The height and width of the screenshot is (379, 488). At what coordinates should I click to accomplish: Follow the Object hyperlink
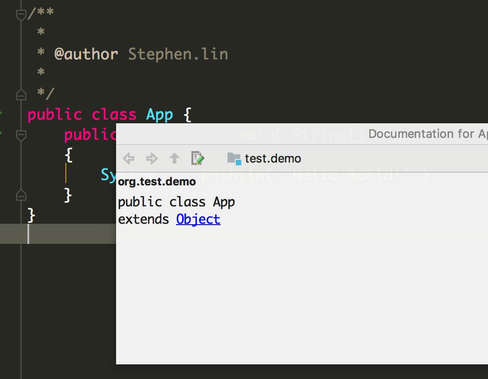(198, 219)
